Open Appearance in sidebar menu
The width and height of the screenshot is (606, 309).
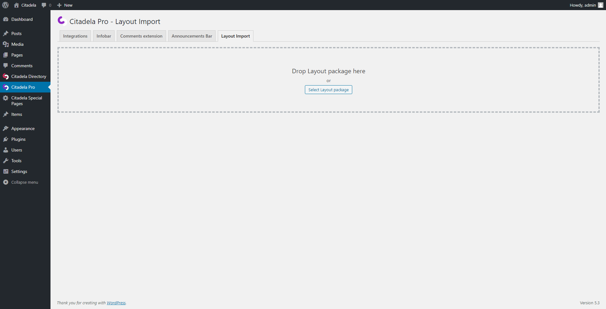click(x=25, y=128)
